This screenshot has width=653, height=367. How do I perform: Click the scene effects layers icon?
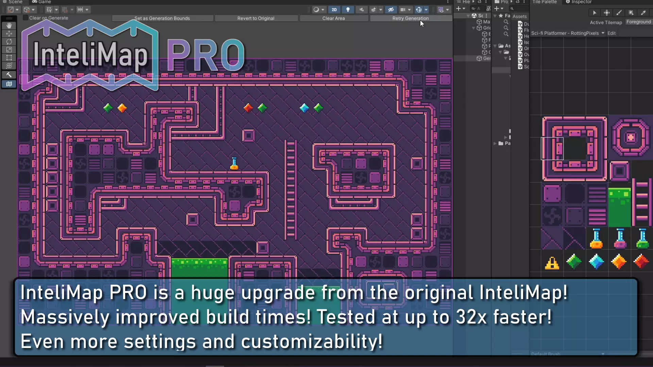click(x=373, y=10)
